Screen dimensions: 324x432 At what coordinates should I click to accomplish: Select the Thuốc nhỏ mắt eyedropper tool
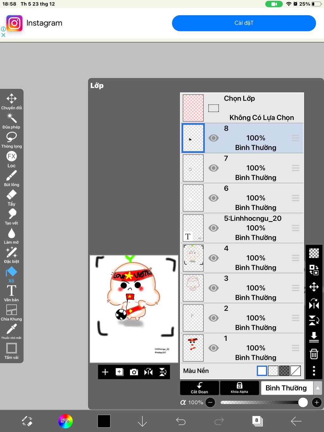coord(11,332)
